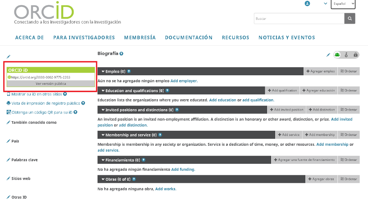Set biography visibility to everyone
This screenshot has width=368, height=202.
click(337, 55)
